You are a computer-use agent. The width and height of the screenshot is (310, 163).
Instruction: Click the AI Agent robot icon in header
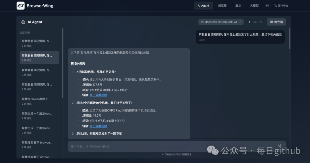[x=23, y=22]
